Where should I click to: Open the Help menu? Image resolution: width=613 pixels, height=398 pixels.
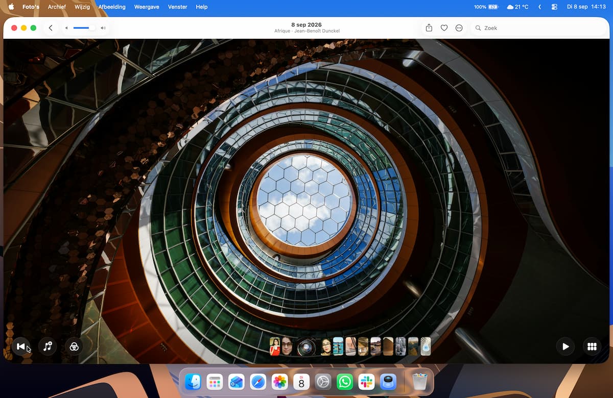tap(202, 7)
